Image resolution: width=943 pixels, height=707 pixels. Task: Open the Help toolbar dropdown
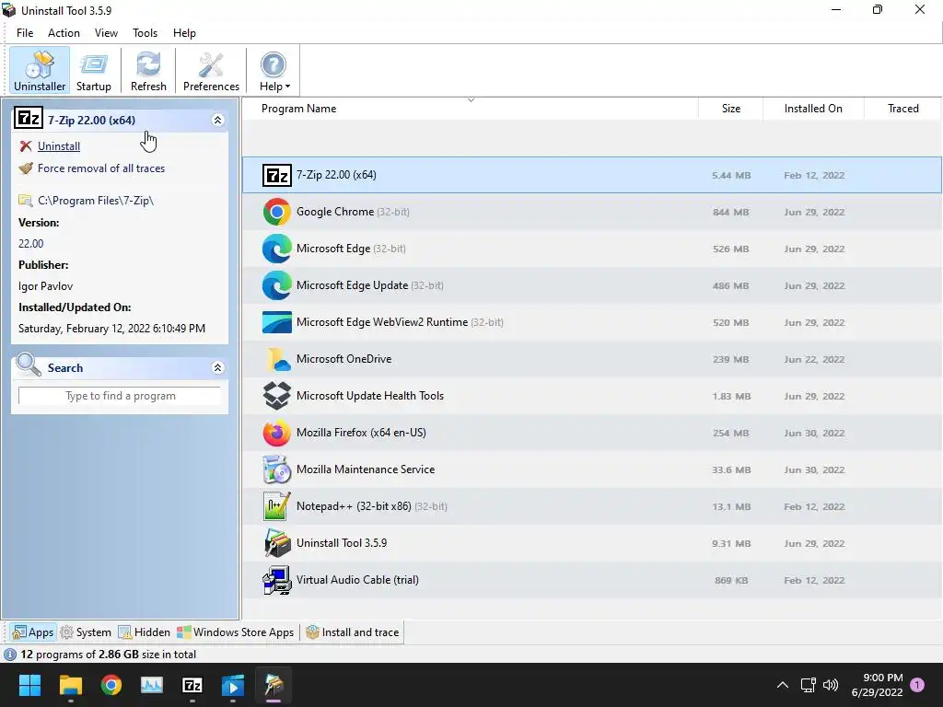tap(274, 70)
